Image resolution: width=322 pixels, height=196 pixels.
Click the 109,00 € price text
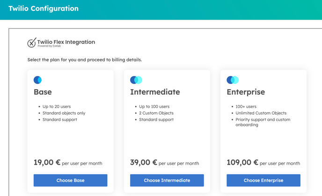click(242, 162)
